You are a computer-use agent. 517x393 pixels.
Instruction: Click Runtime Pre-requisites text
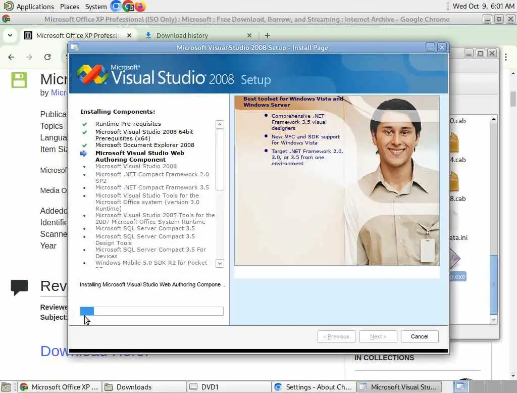click(x=128, y=124)
